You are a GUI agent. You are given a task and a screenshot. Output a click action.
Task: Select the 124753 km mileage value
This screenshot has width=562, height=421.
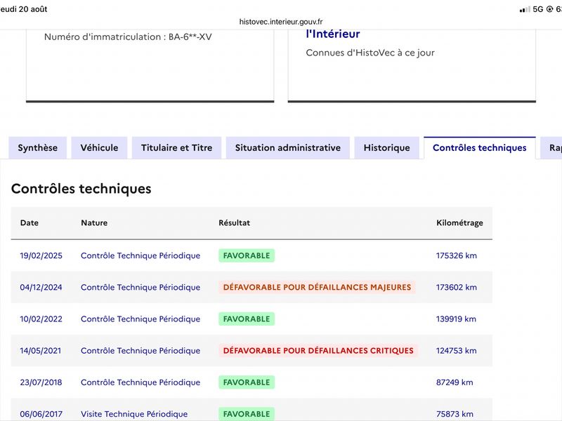(456, 350)
